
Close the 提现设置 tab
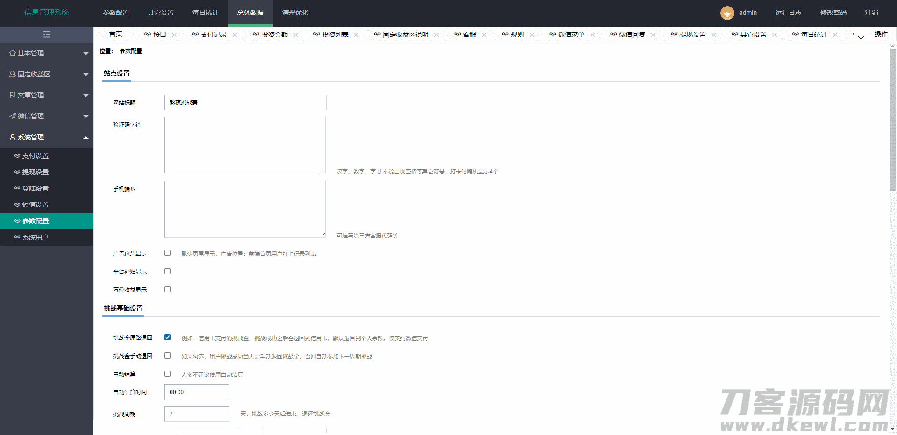714,35
